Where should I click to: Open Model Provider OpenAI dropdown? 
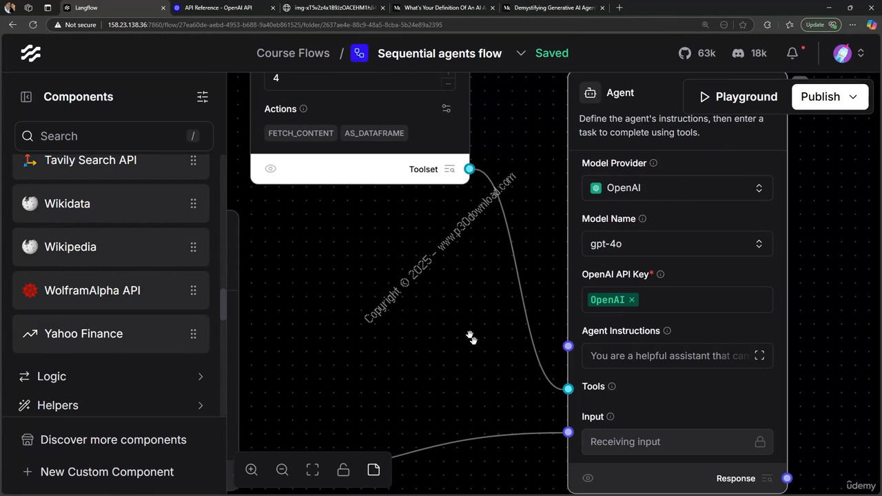click(x=677, y=188)
